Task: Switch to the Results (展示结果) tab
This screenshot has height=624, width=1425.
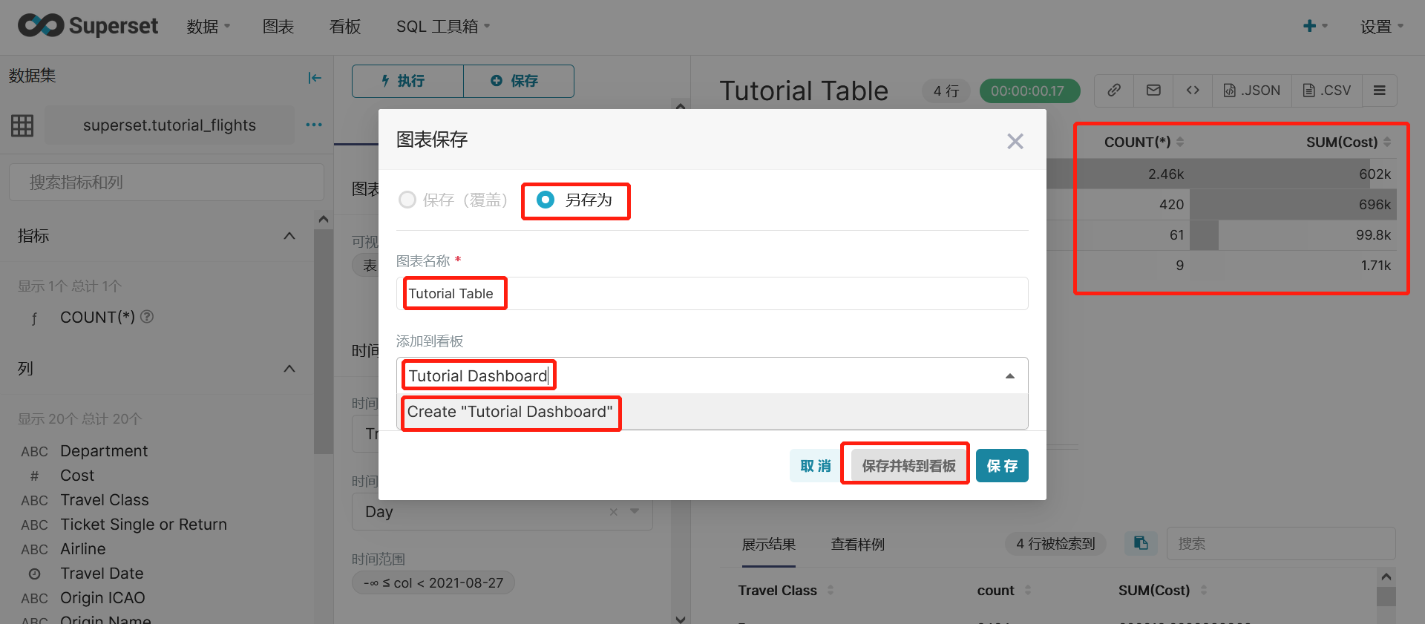Action: [x=769, y=544]
